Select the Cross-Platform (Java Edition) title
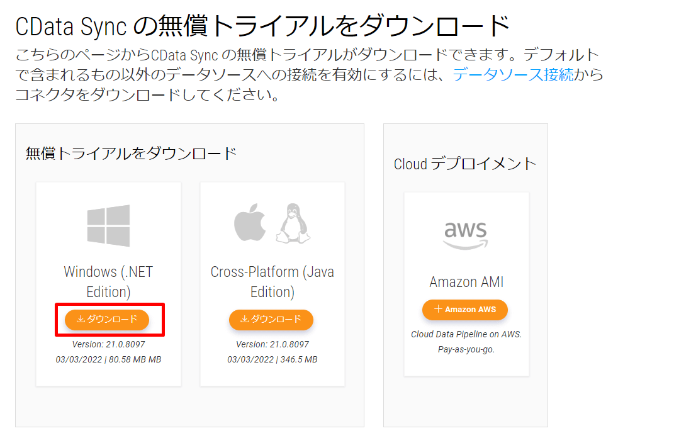The image size is (691, 438). tap(272, 281)
